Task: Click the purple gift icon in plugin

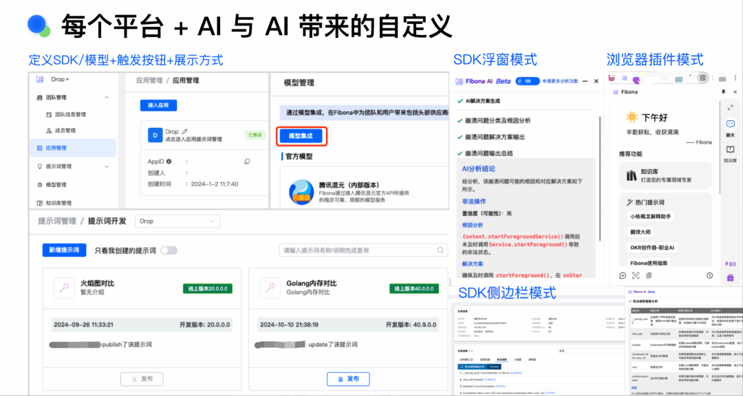Action: (730, 278)
